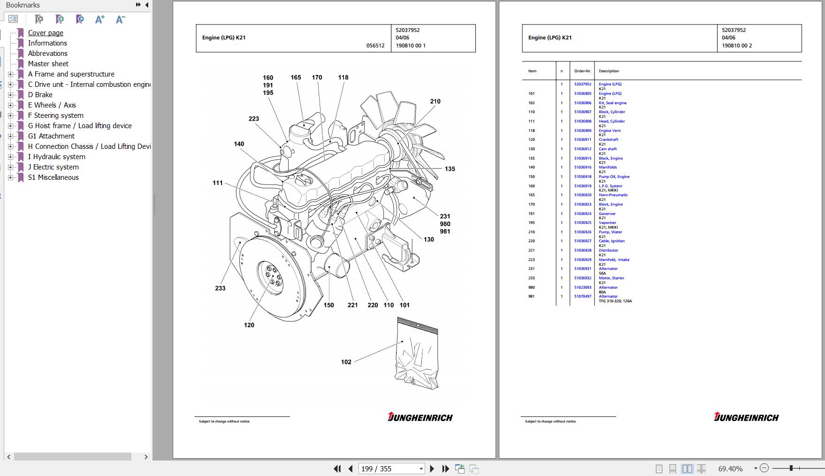Toggle two-page facing layout
The width and height of the screenshot is (825, 476).
pos(687,468)
